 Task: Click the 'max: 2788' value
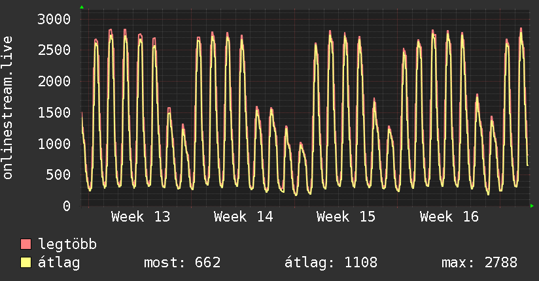pyautogui.click(x=479, y=263)
